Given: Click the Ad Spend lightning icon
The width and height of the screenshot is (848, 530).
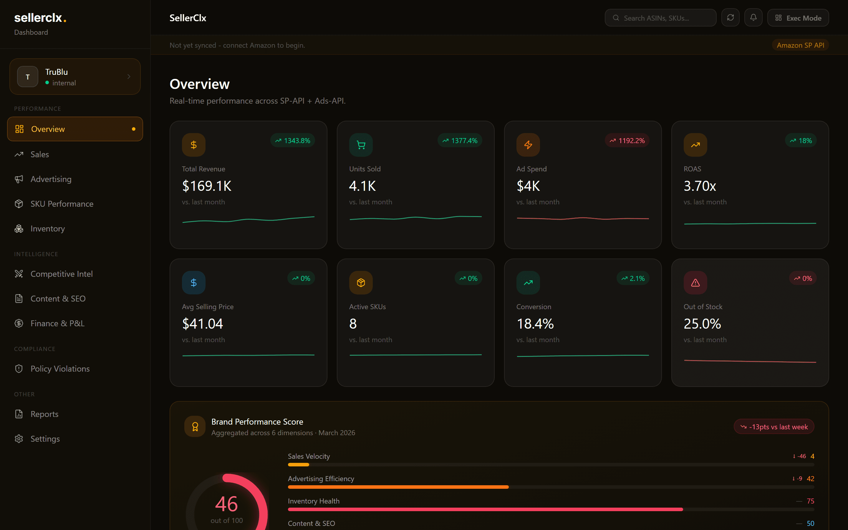Looking at the screenshot, I should point(528,145).
